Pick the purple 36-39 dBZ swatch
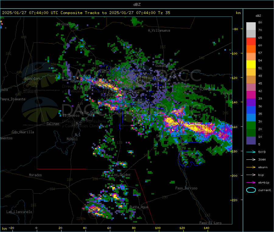The width and height of the screenshot is (274, 232). point(251,102)
